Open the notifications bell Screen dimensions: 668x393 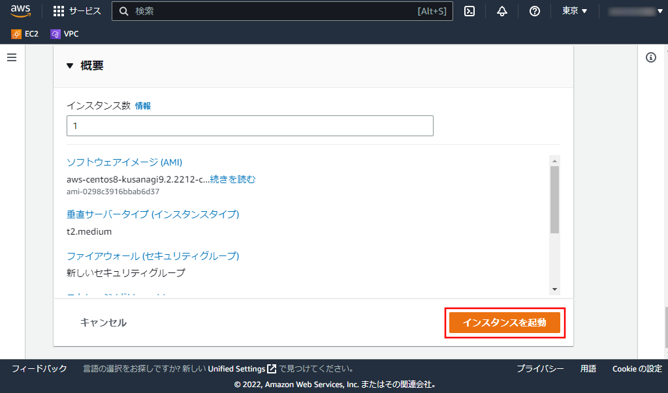click(502, 11)
